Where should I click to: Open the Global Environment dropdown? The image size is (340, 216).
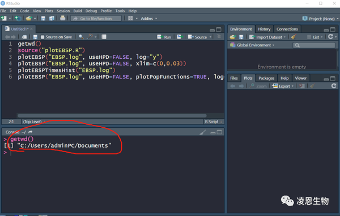click(x=252, y=45)
